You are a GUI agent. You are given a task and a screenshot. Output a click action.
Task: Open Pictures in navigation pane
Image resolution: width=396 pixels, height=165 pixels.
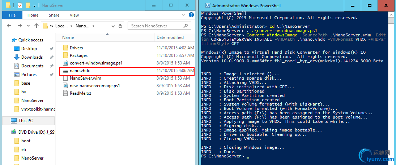coord(29,75)
